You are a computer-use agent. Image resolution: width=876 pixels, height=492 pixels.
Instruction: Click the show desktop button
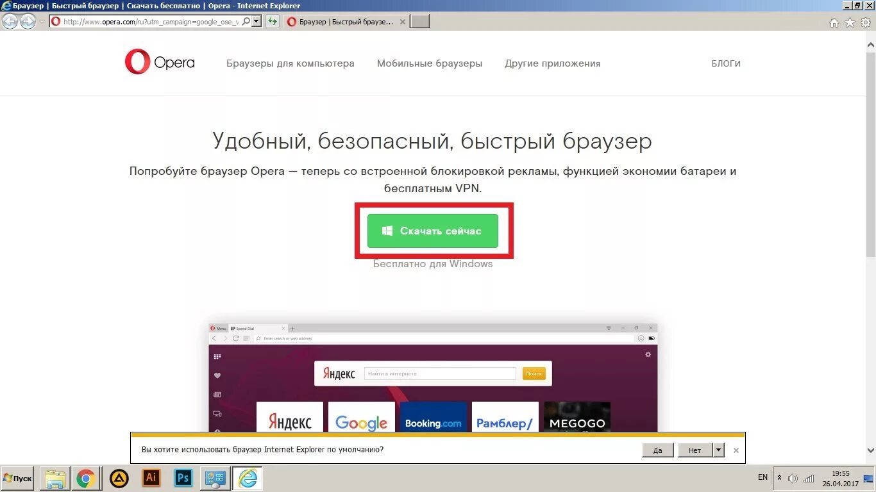[868, 478]
